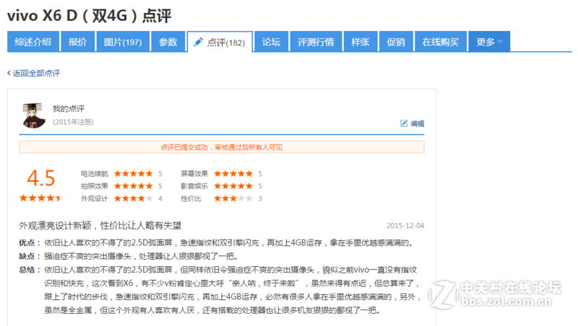The height and width of the screenshot is (326, 578).
Task: Open the 综述介绍 tab
Action: (33, 42)
